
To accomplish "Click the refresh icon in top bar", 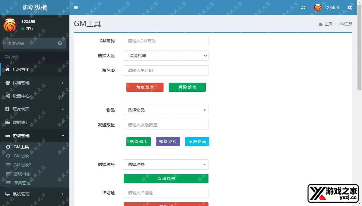I will pyautogui.click(x=303, y=8).
